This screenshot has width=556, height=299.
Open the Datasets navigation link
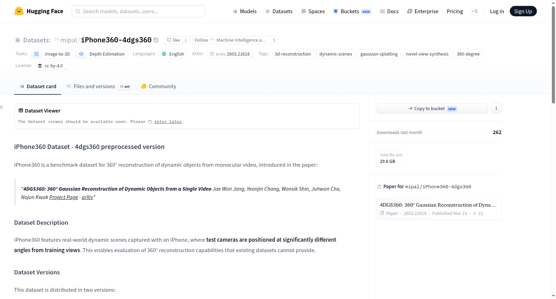click(x=279, y=11)
